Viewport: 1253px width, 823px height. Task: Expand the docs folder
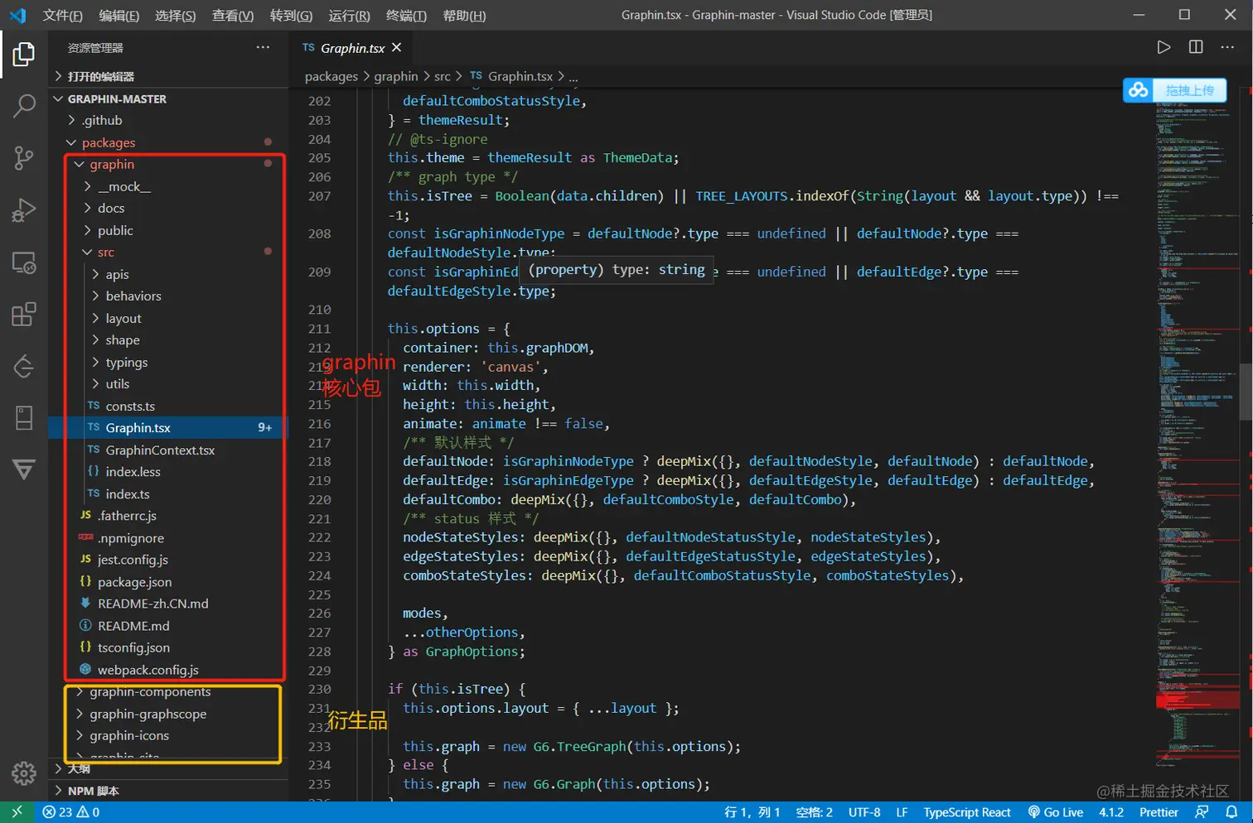click(168, 208)
